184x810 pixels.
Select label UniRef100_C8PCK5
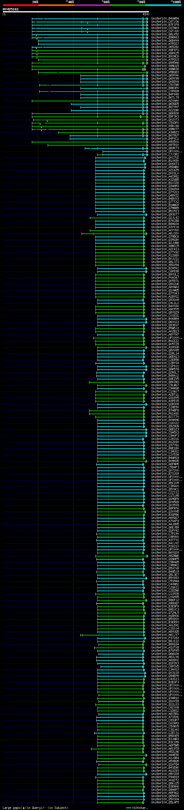click(x=165, y=666)
